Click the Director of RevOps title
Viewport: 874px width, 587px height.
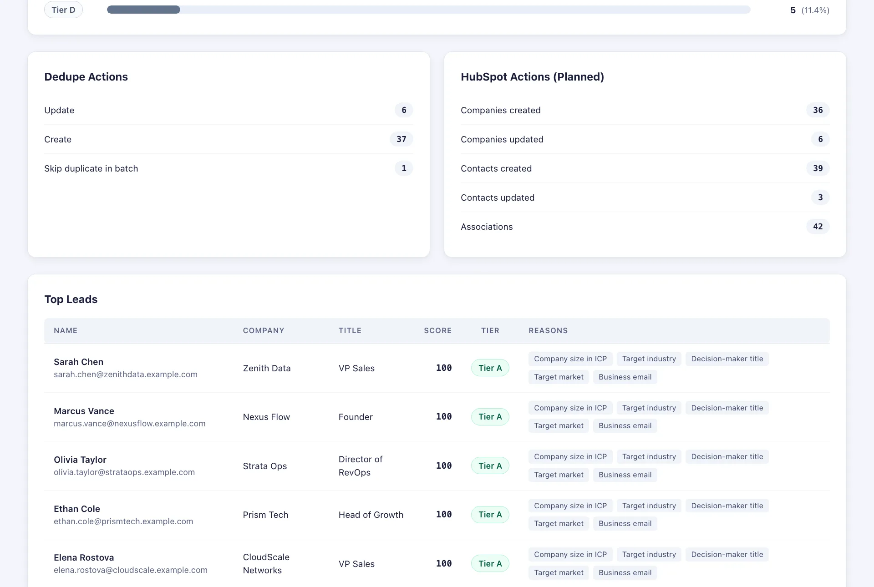[361, 466]
